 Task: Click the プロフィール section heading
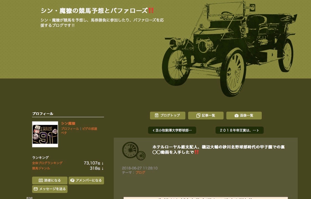(43, 114)
